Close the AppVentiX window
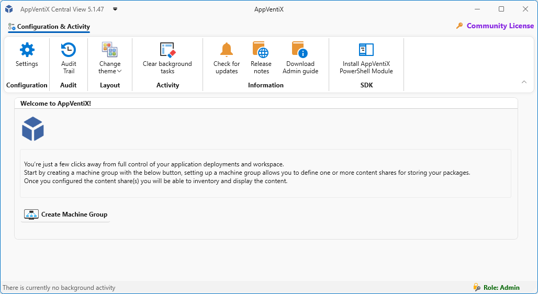Screen dimensions: 538x294 (525, 9)
